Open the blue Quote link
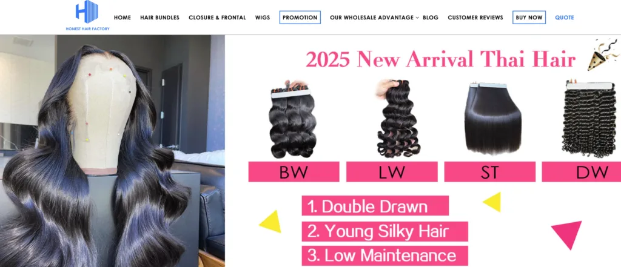621x267 pixels. pyautogui.click(x=565, y=18)
